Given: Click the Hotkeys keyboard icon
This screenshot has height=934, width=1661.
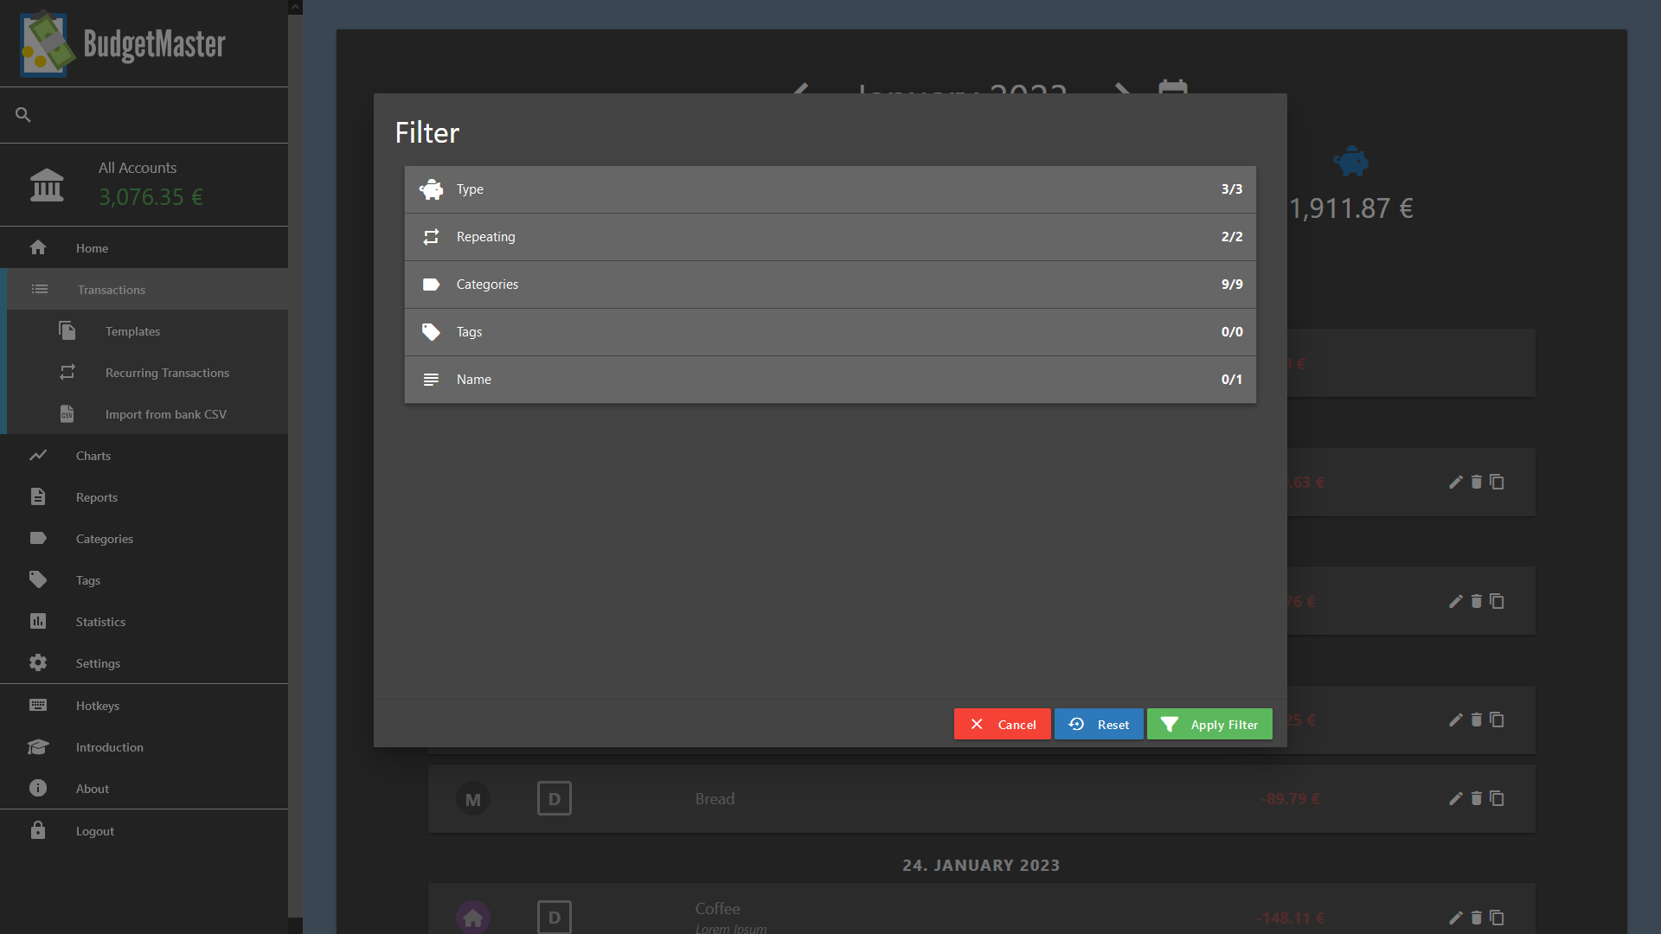Looking at the screenshot, I should pos(38,705).
